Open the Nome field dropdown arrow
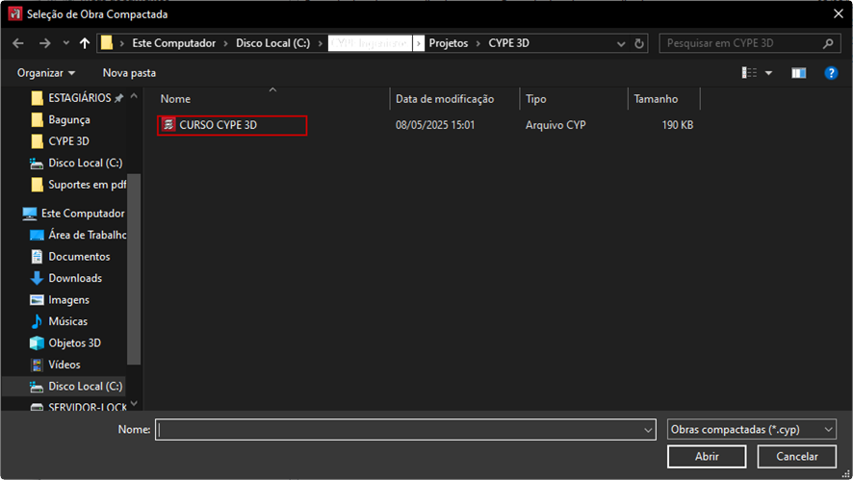The image size is (853, 480). tap(648, 430)
